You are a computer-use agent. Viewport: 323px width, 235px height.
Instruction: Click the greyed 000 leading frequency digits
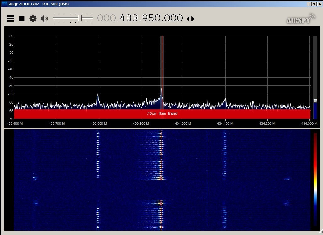pos(107,18)
